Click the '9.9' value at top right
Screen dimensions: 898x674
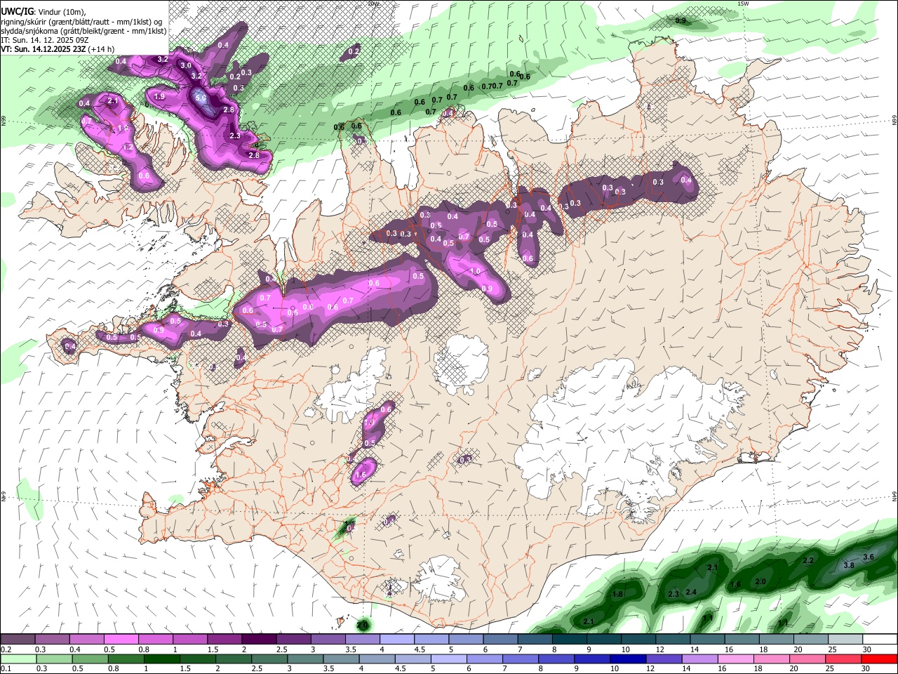[x=681, y=21]
